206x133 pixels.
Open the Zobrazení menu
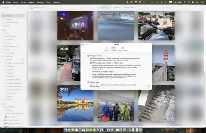coord(41,2)
